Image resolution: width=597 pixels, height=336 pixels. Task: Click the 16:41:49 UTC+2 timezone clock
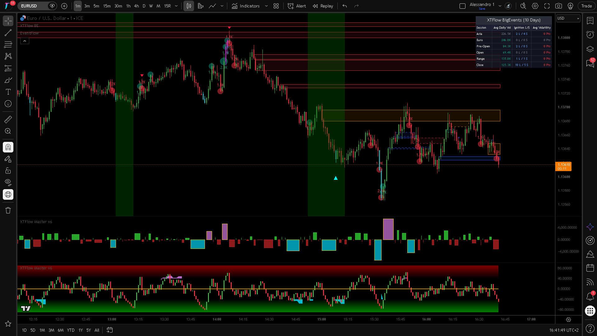pos(564,330)
